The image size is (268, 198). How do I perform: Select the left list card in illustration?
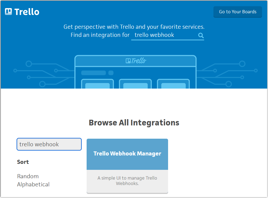97,84
